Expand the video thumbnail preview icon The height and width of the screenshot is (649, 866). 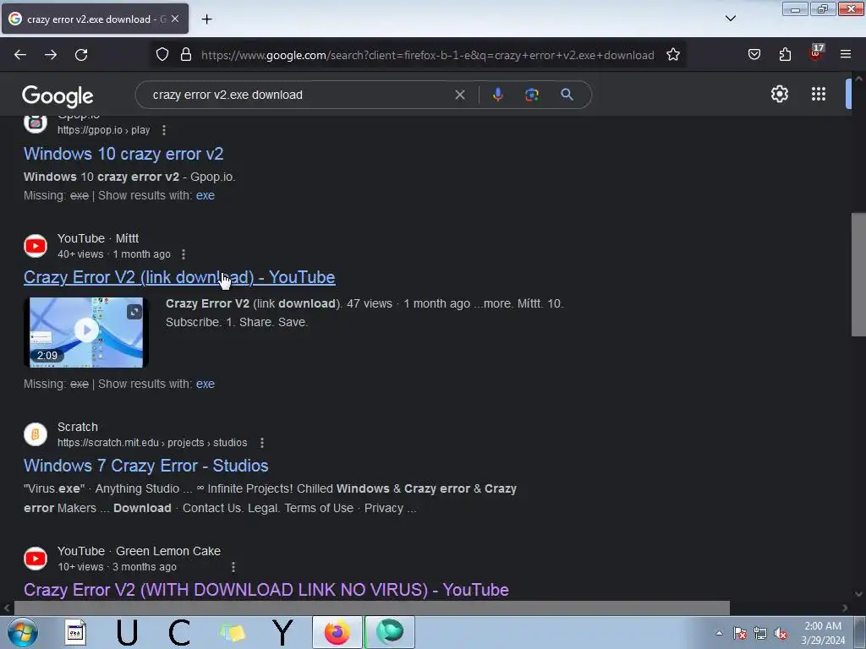click(134, 312)
